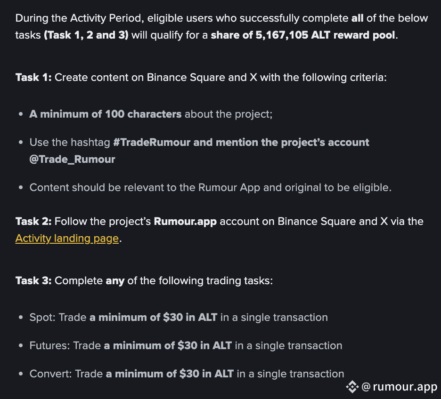Click the bold word "any" in Task 3
441x399 pixels.
[115, 281]
